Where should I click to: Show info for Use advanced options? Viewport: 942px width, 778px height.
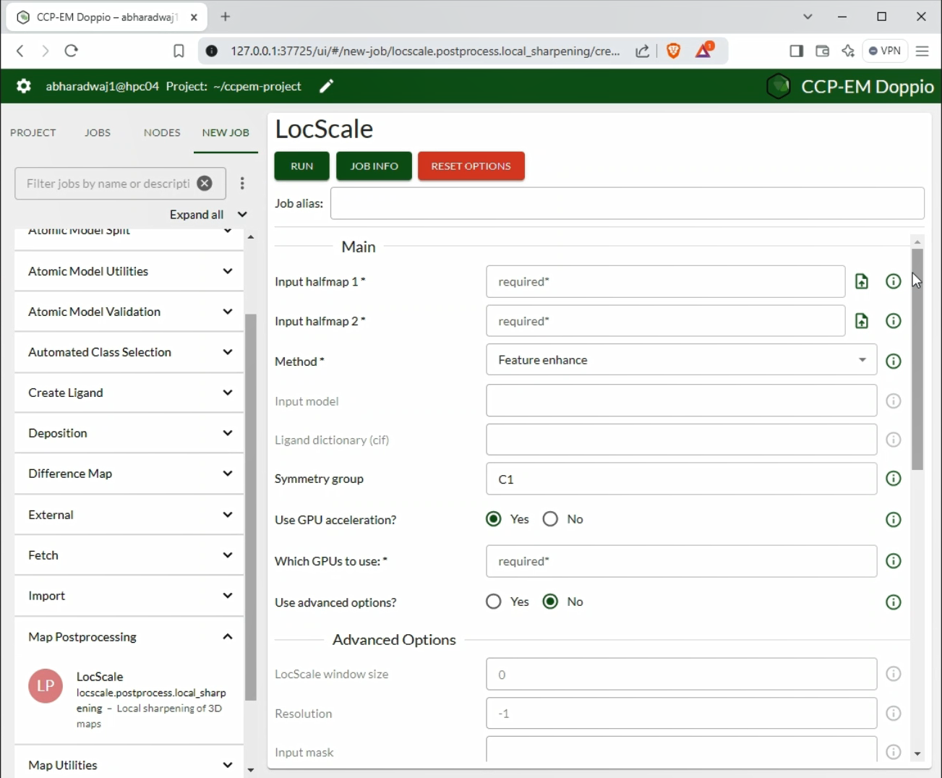[x=894, y=602]
